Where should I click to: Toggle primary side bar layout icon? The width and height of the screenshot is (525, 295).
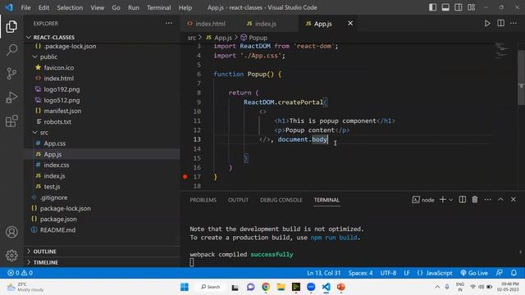pyautogui.click(x=432, y=7)
